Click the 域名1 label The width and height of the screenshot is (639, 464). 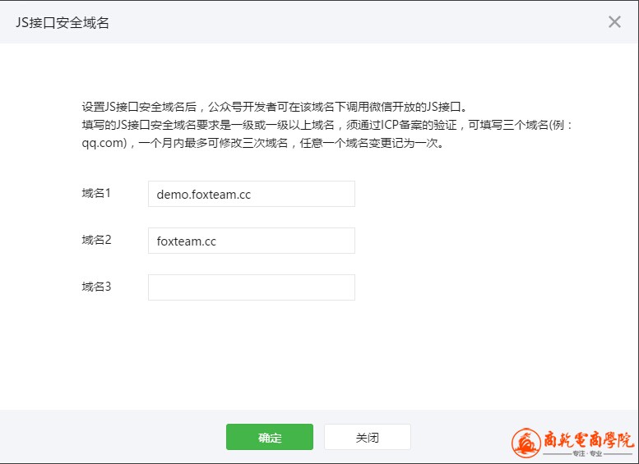tap(96, 193)
